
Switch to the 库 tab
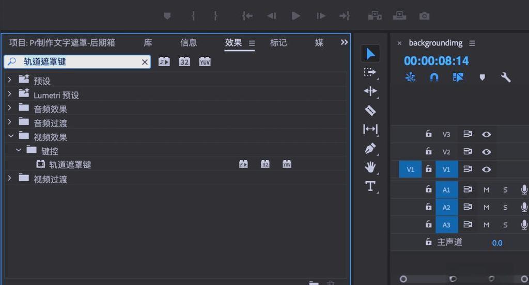click(148, 42)
